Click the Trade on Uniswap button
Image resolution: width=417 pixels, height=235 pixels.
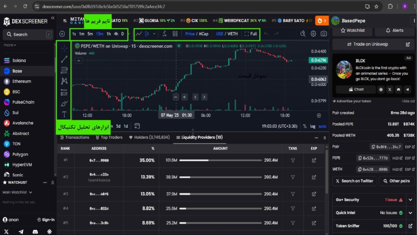point(368,44)
